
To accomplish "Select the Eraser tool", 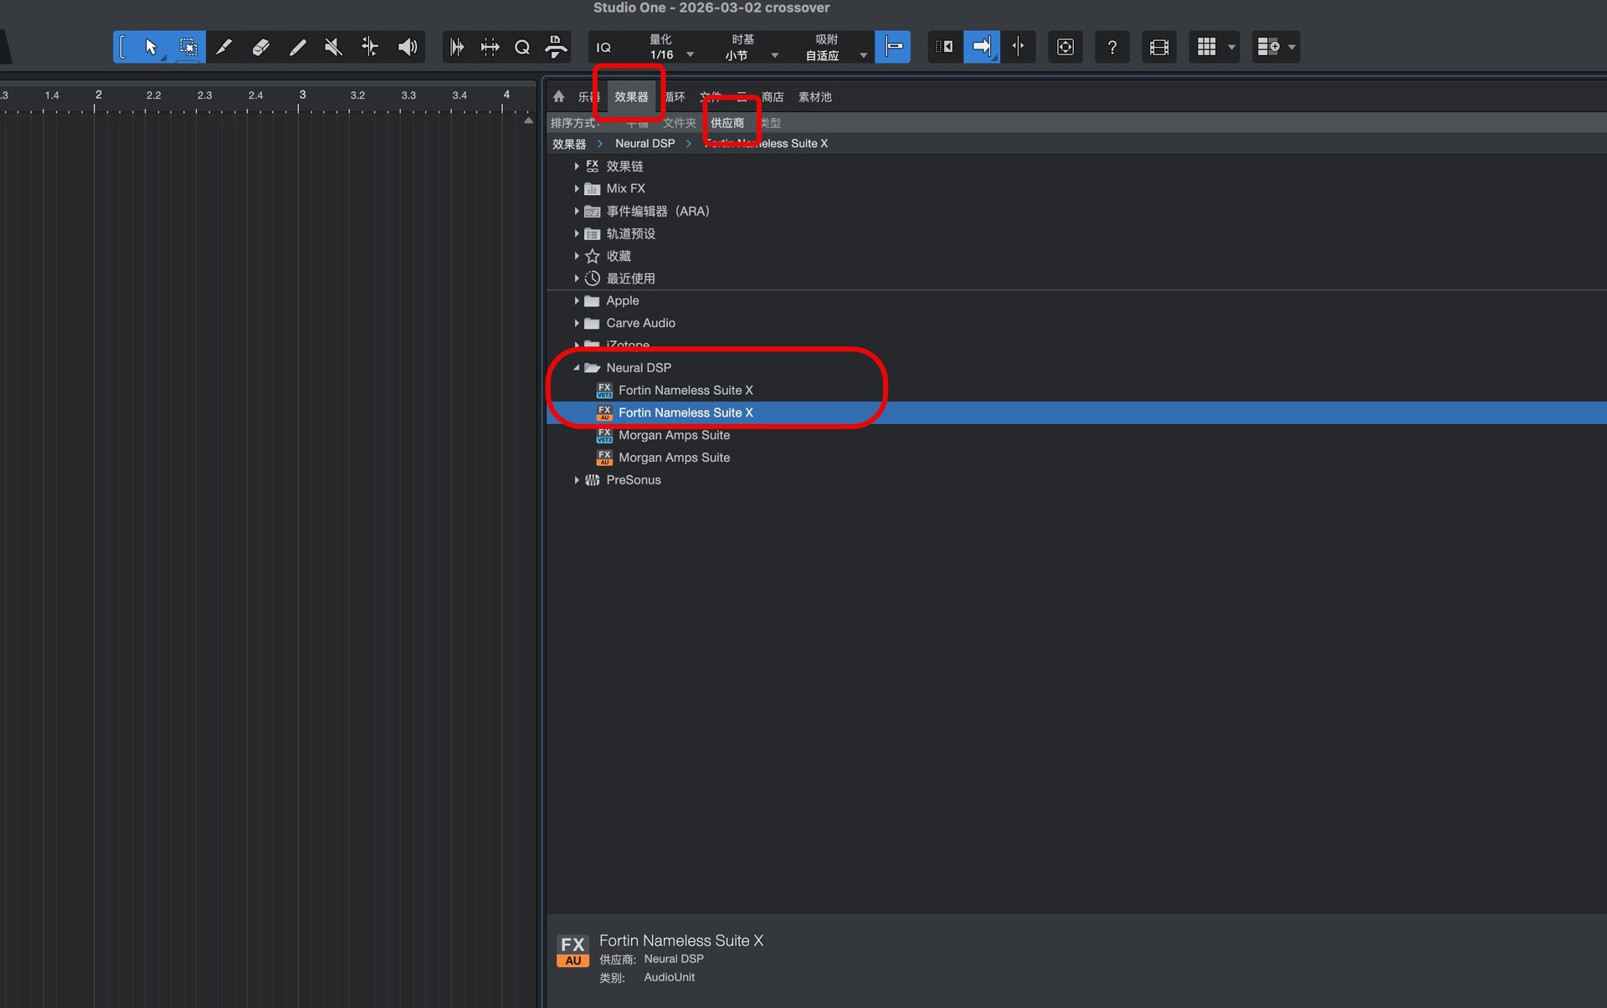I will click(x=260, y=47).
